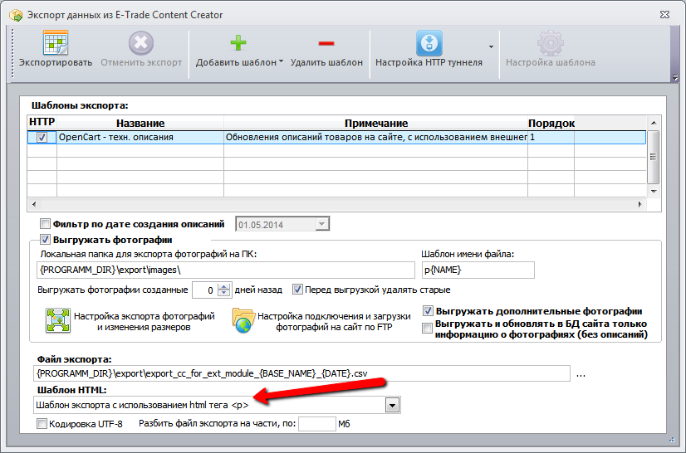Screen dimensions: 686x453
Task: Expand the Шаблон HTML combo box
Action: click(393, 406)
